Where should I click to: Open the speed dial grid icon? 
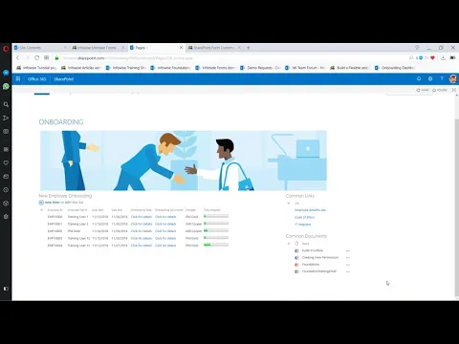[47, 58]
